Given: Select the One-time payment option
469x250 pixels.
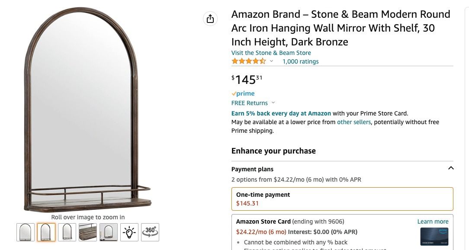Looking at the screenshot, I should (x=342, y=199).
